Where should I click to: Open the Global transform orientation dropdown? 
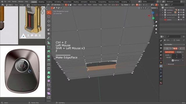click(126, 5)
